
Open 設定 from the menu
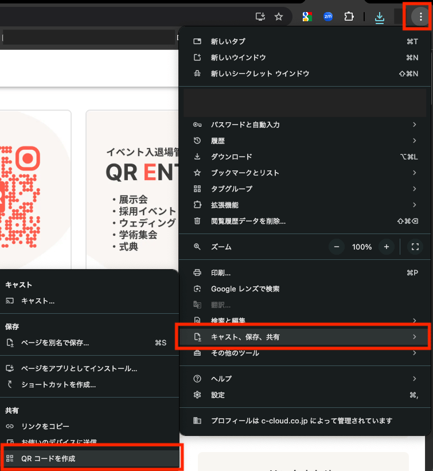[305, 395]
